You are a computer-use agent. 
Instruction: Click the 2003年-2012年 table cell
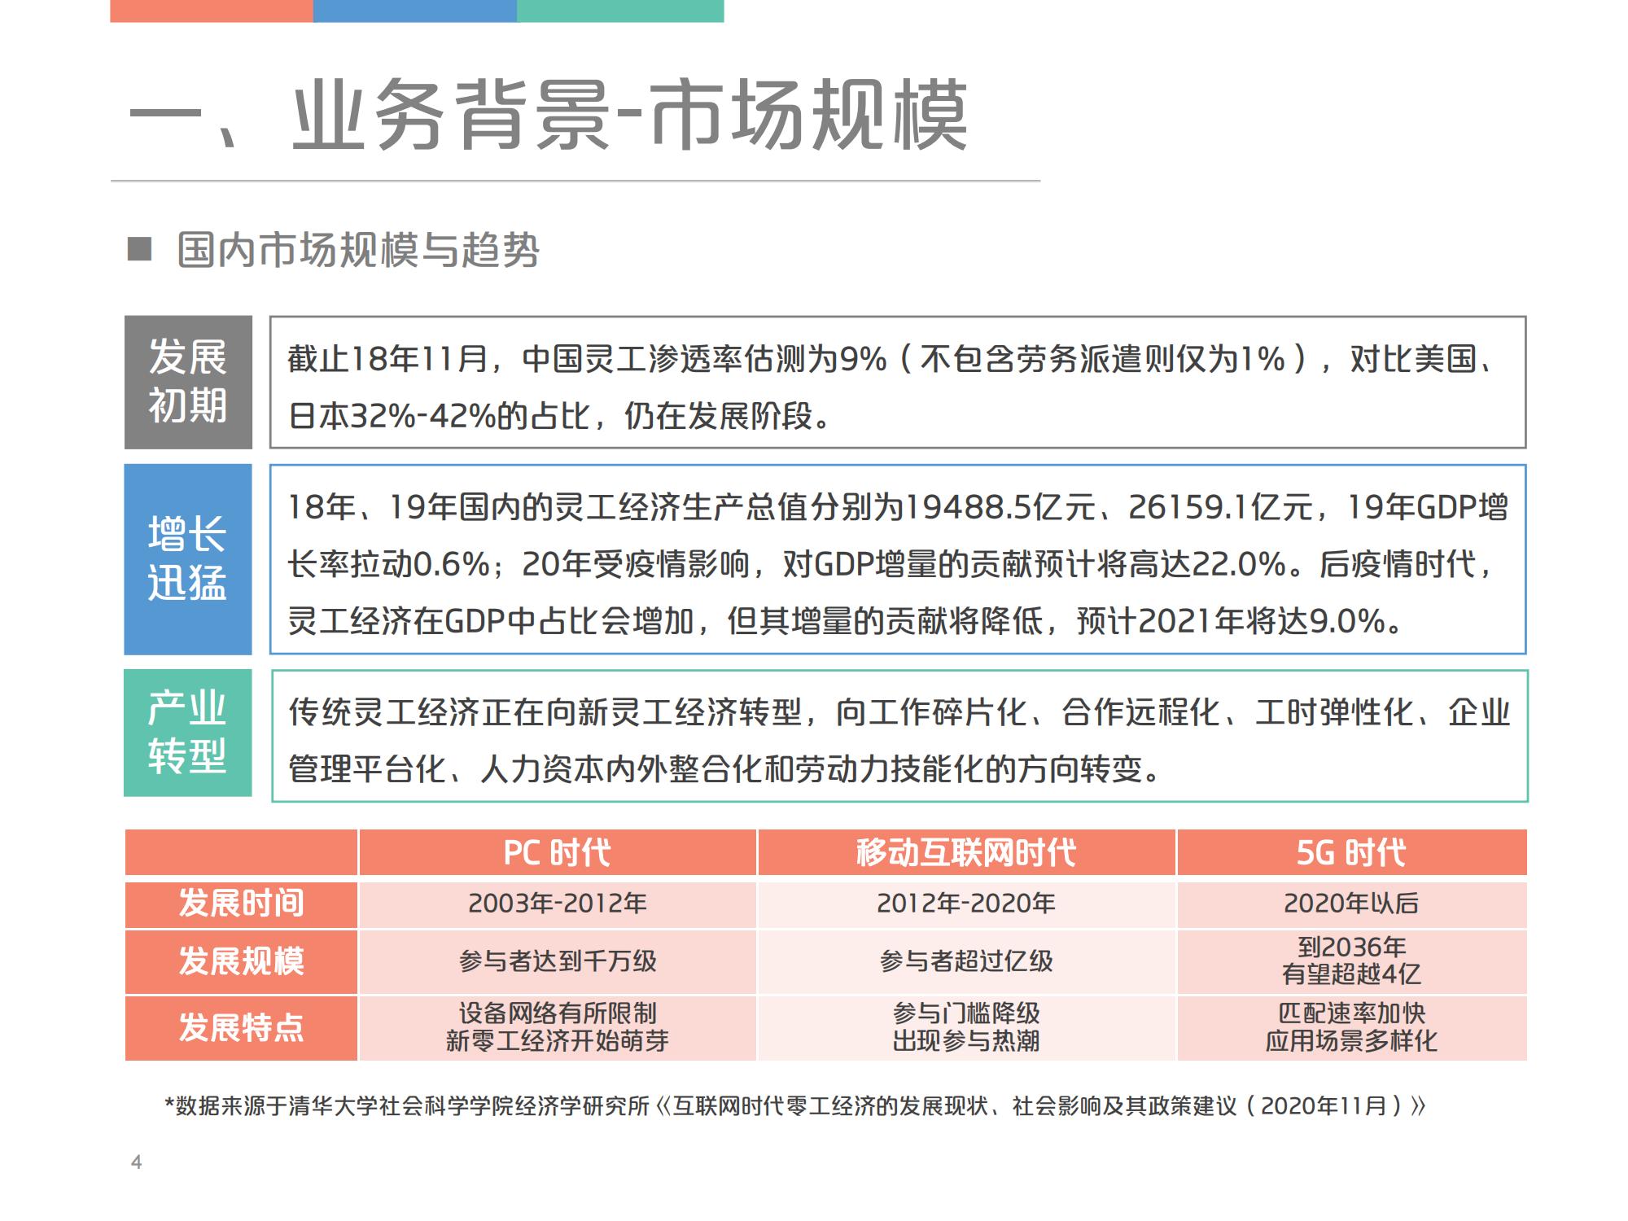(x=557, y=904)
